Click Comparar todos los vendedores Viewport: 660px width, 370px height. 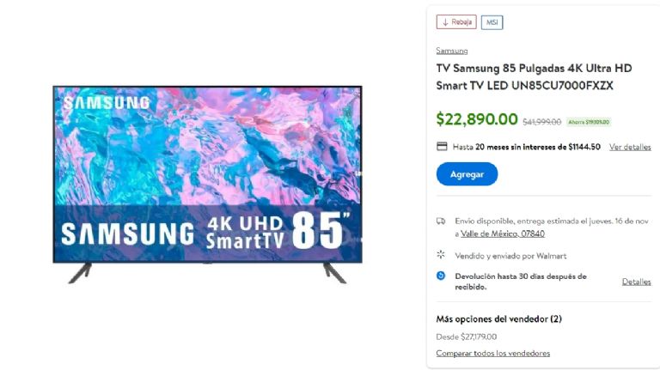point(493,353)
